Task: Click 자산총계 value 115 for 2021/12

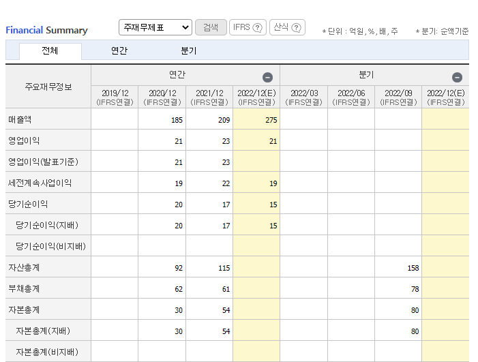Action: 224,268
